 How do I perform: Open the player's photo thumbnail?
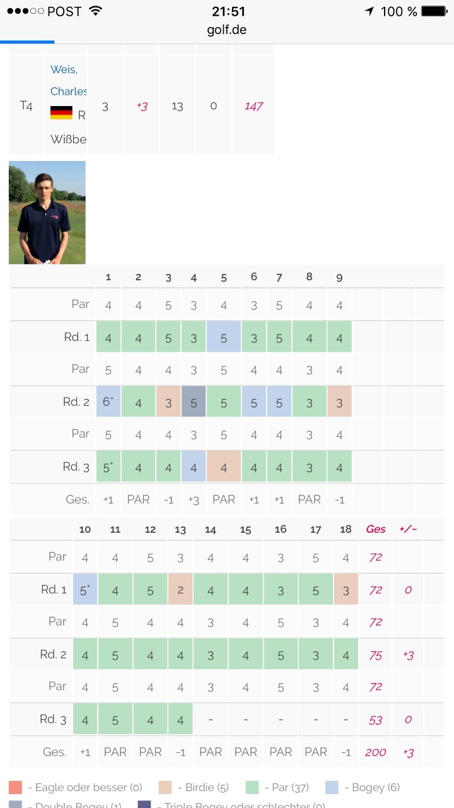click(x=47, y=212)
